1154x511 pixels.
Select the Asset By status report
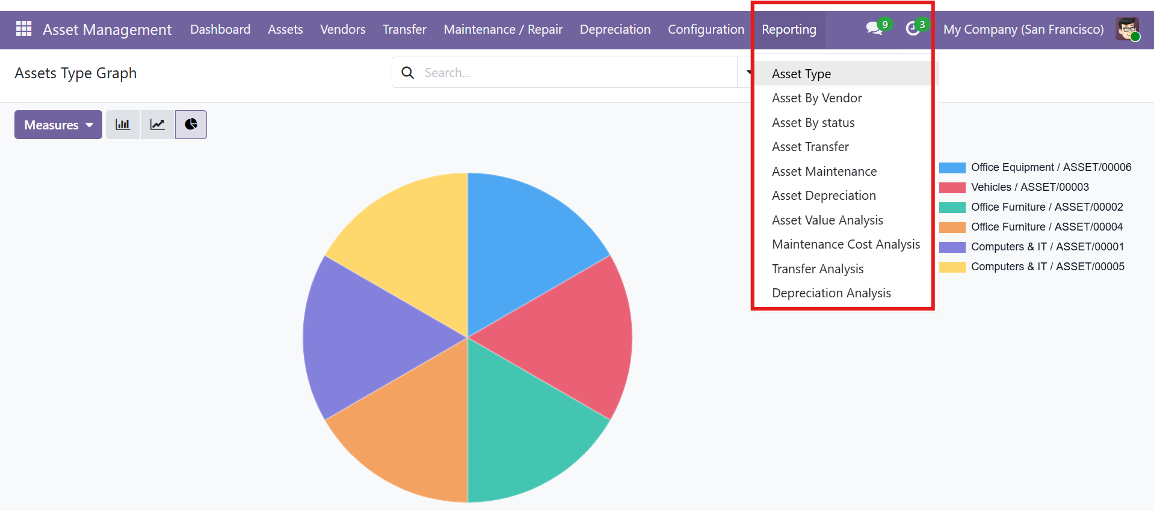(x=845, y=123)
